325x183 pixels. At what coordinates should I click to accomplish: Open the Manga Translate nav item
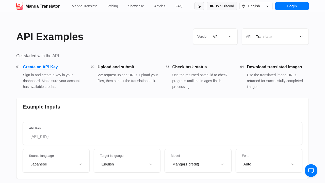pos(84,6)
